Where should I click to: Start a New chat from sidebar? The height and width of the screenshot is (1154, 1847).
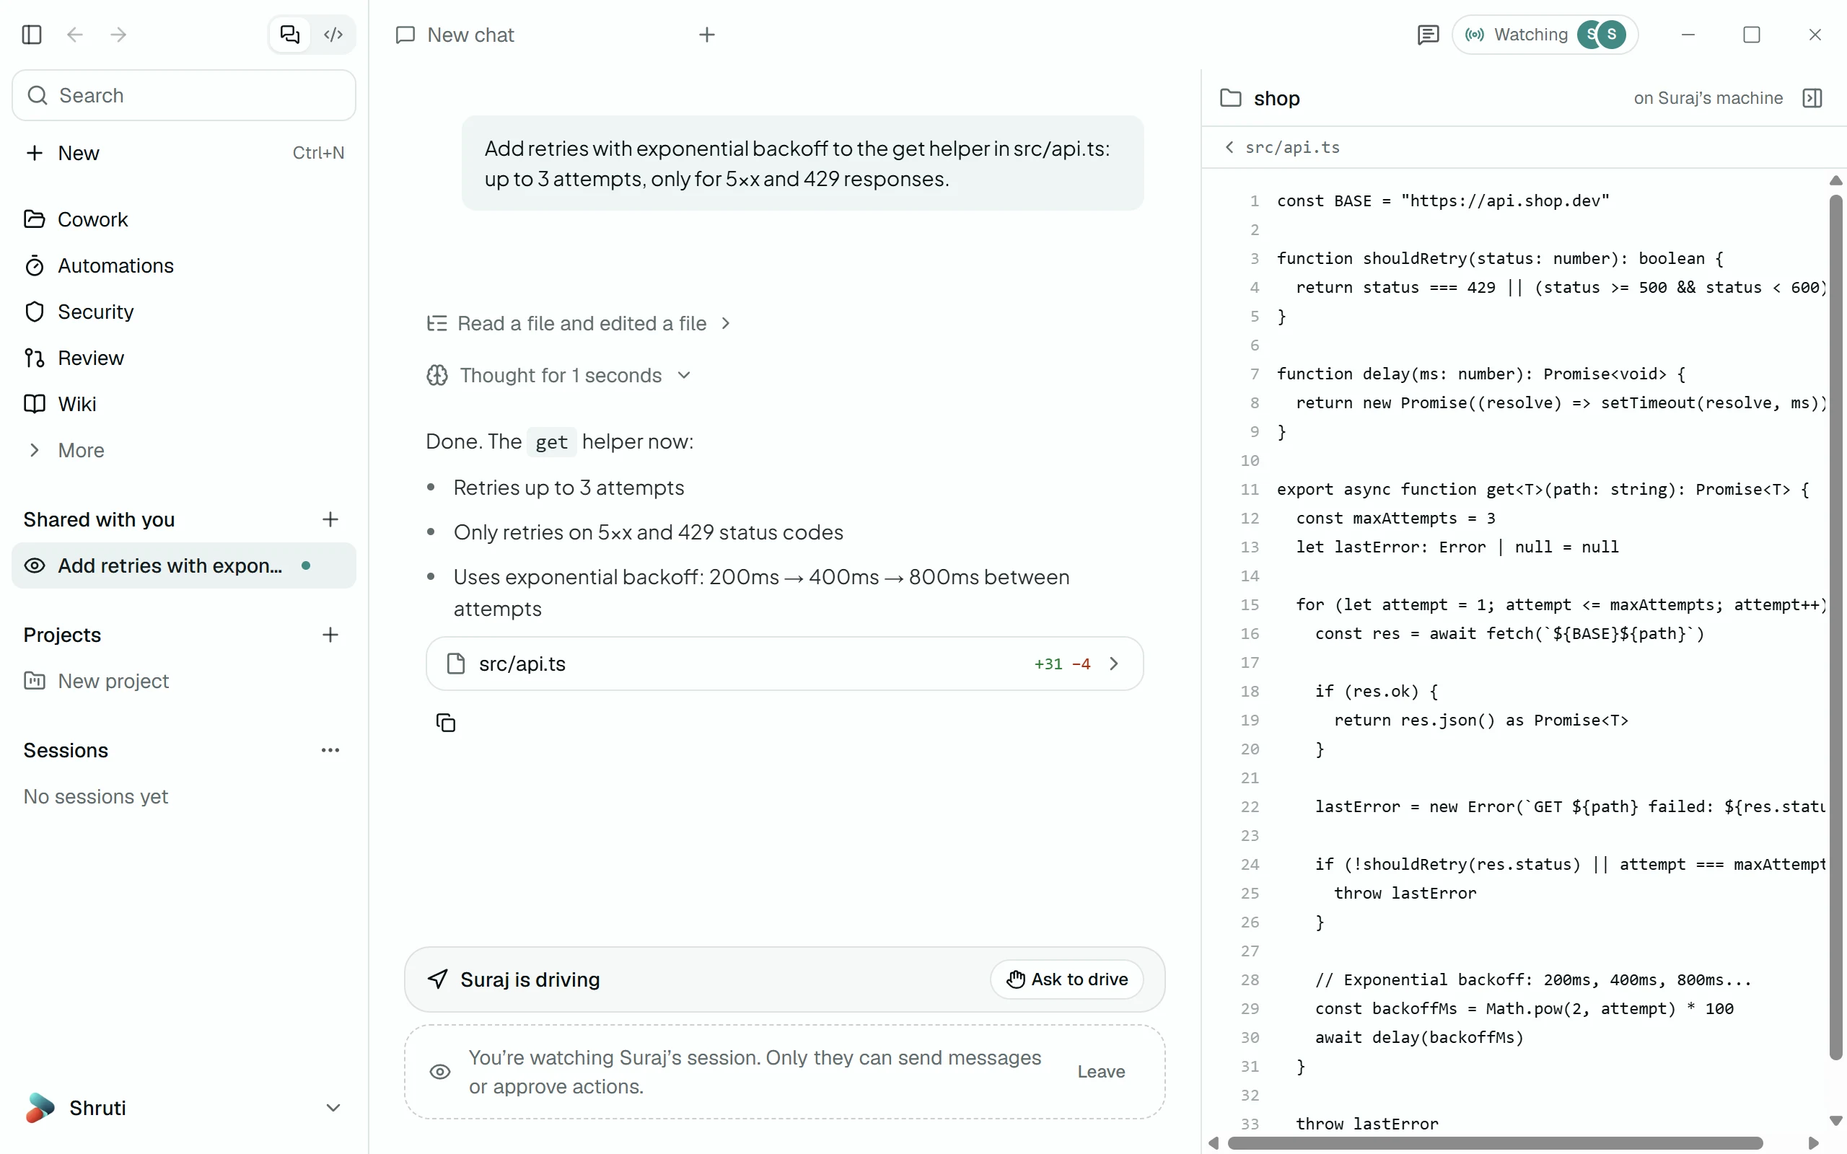point(184,153)
